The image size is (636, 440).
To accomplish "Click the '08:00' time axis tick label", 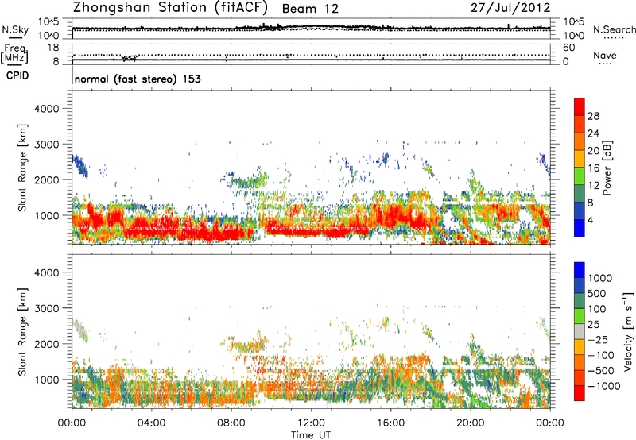I will tap(231, 423).
